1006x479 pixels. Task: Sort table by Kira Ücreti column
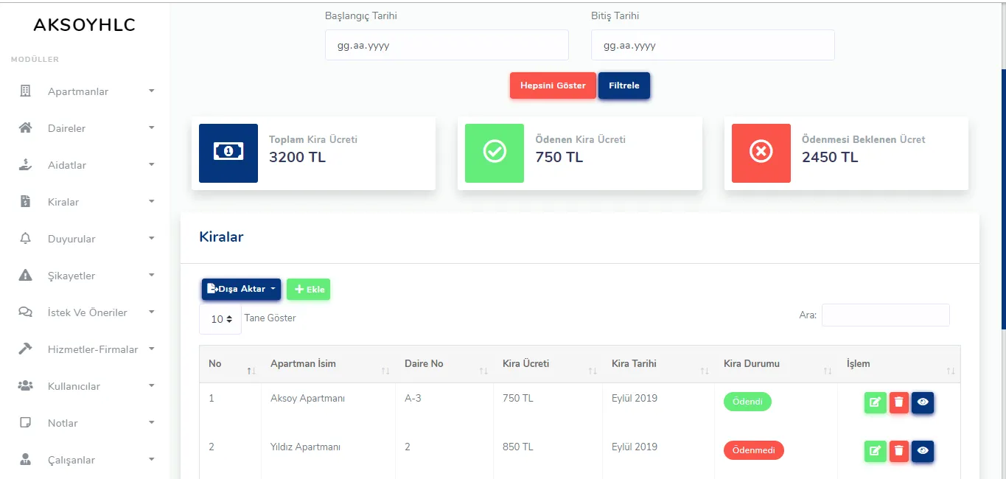coord(548,364)
